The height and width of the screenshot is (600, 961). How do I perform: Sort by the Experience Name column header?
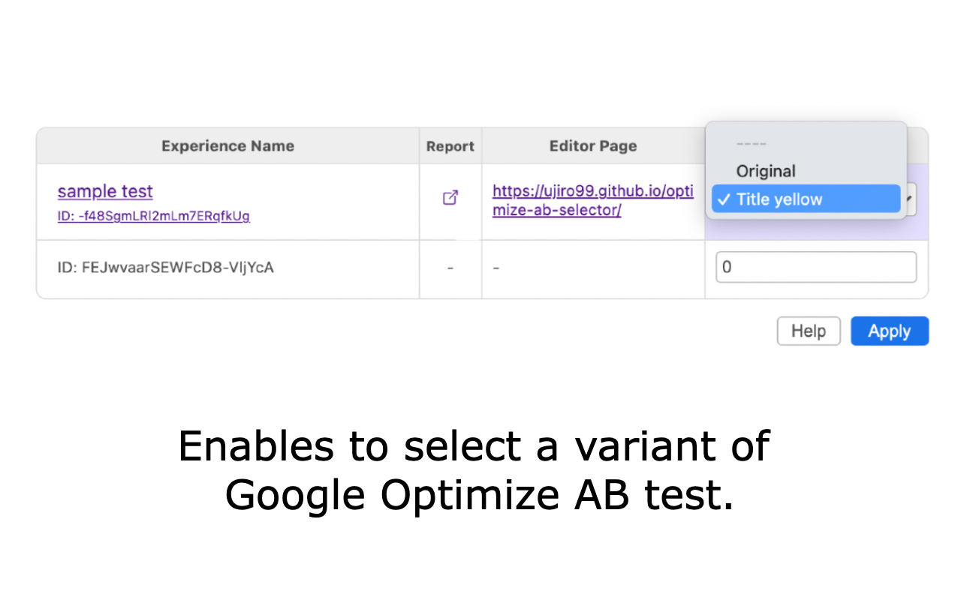(227, 145)
